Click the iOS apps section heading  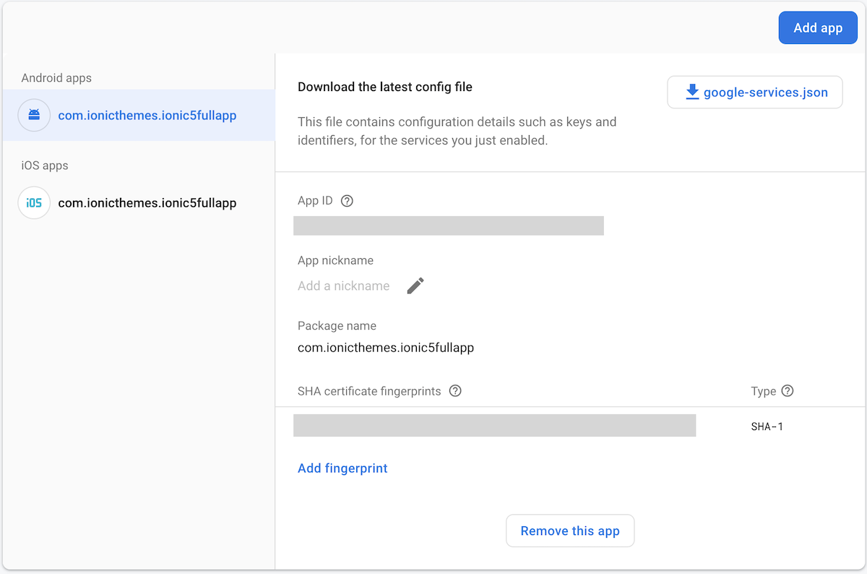click(x=45, y=166)
